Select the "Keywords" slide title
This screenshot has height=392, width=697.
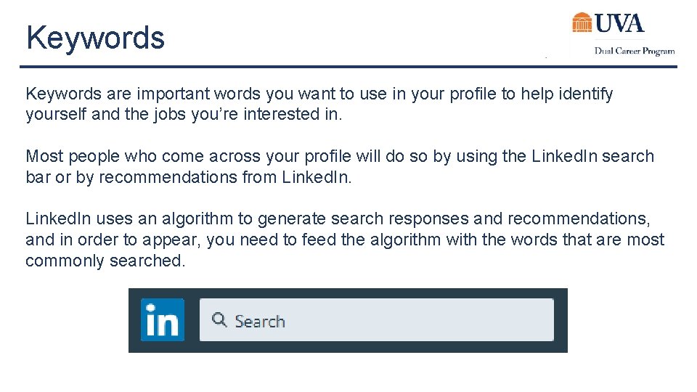coord(95,38)
